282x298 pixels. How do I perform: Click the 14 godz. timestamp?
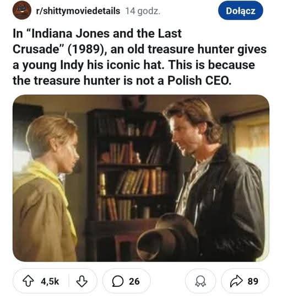tap(143, 11)
